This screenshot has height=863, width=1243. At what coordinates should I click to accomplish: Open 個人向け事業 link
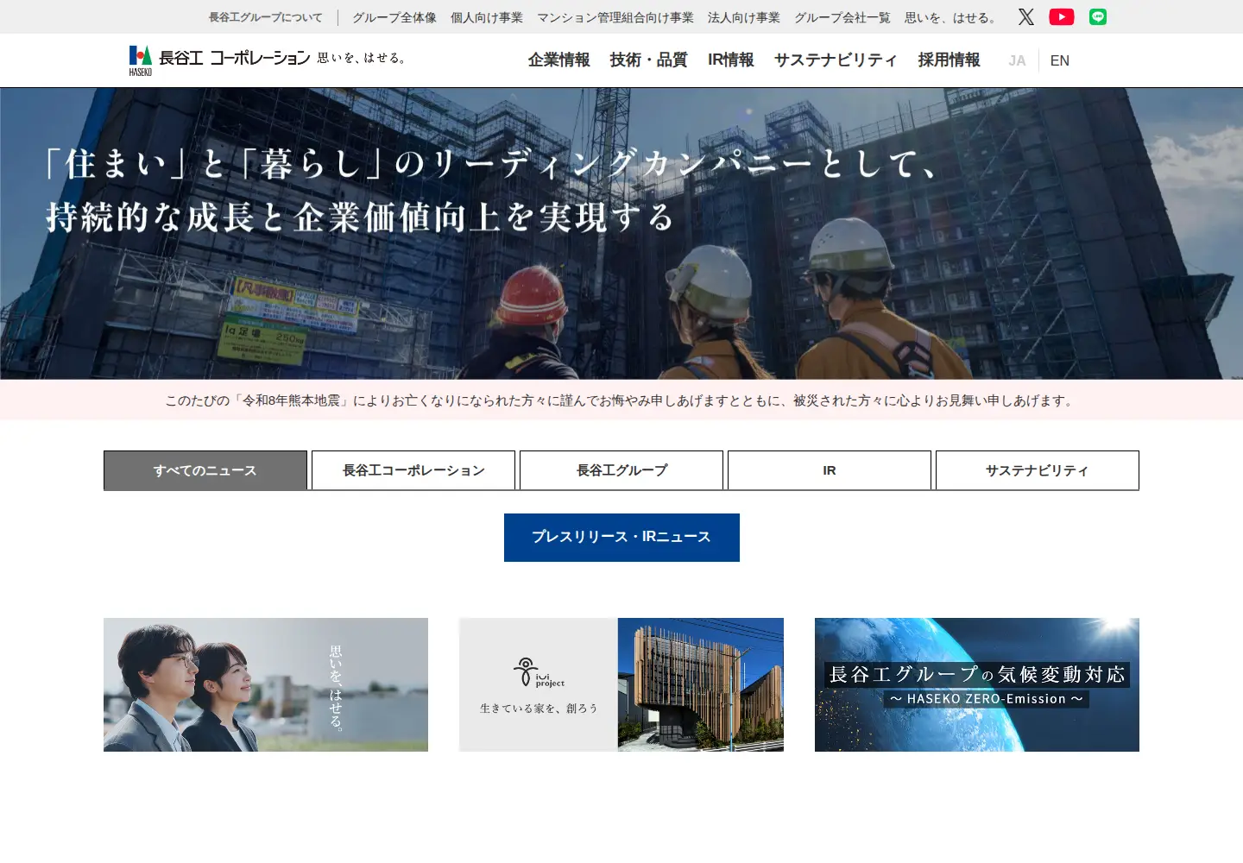coord(487,17)
